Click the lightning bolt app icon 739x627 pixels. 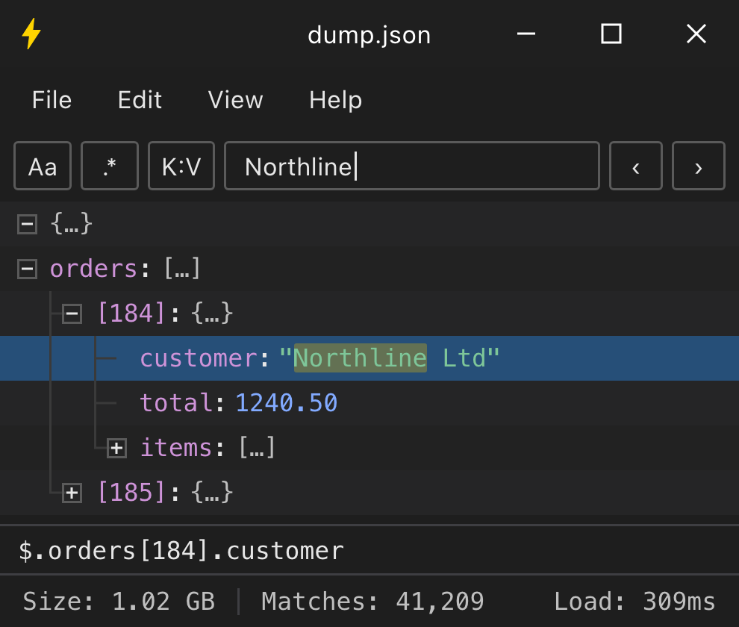[x=31, y=34]
